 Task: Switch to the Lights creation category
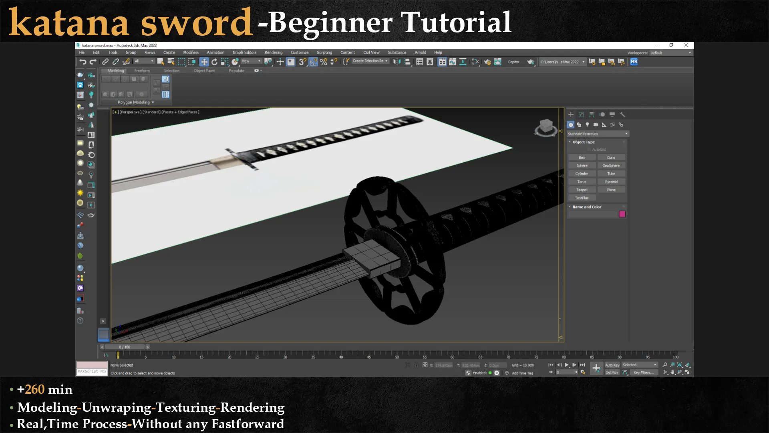[x=588, y=124]
